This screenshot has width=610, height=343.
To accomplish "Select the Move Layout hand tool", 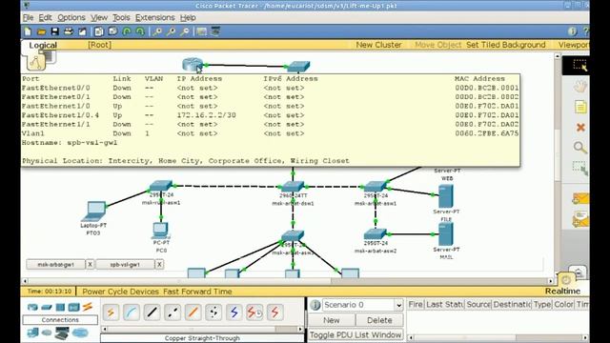I will [x=579, y=87].
